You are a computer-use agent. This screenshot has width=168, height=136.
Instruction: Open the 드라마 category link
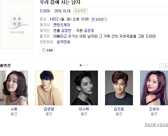(45, 11)
